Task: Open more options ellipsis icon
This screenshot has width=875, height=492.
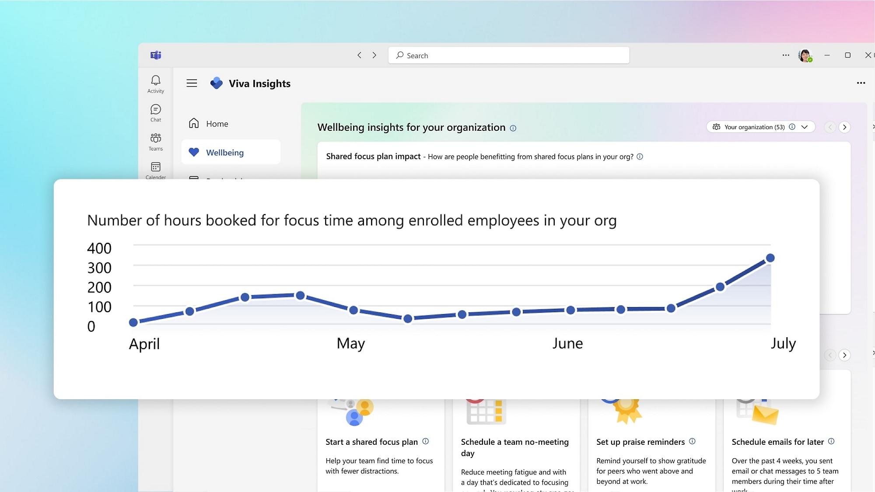Action: point(861,83)
